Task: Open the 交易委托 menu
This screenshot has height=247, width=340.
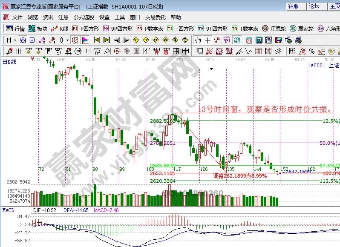Action: [x=155, y=17]
